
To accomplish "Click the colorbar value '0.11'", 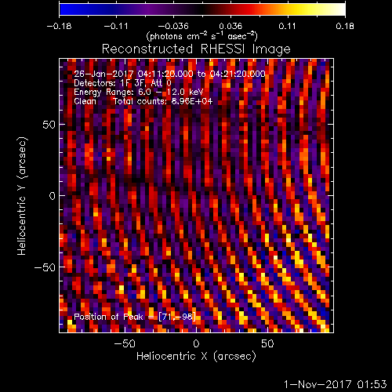I will tap(287, 26).
